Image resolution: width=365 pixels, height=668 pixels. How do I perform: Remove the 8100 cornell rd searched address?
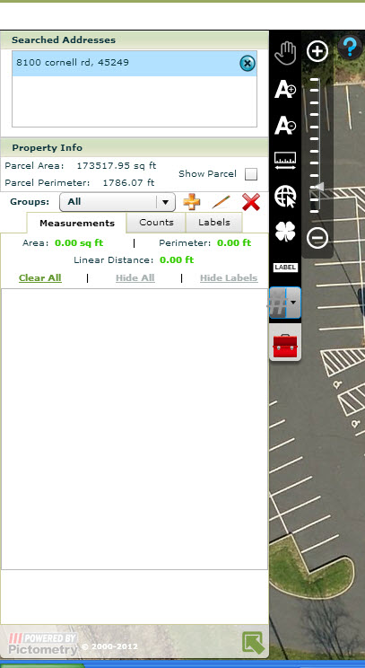pyautogui.click(x=248, y=64)
